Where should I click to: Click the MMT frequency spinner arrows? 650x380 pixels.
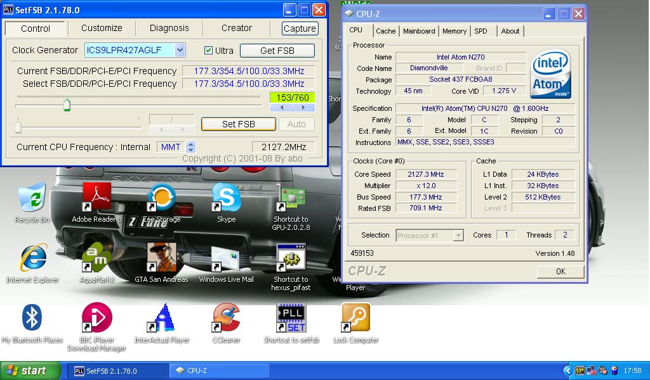coord(190,147)
